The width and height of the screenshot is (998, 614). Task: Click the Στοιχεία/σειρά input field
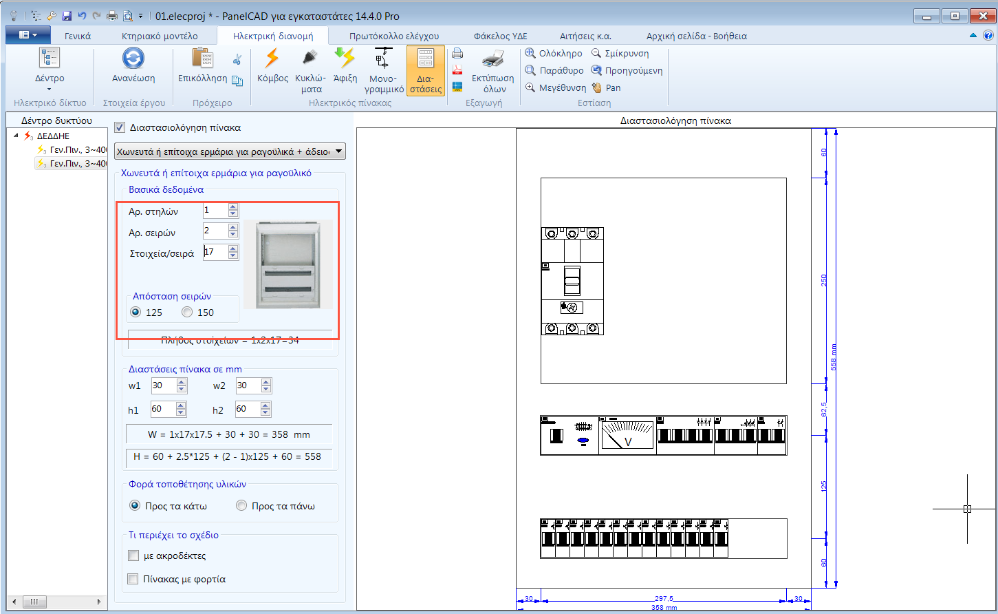click(x=215, y=252)
